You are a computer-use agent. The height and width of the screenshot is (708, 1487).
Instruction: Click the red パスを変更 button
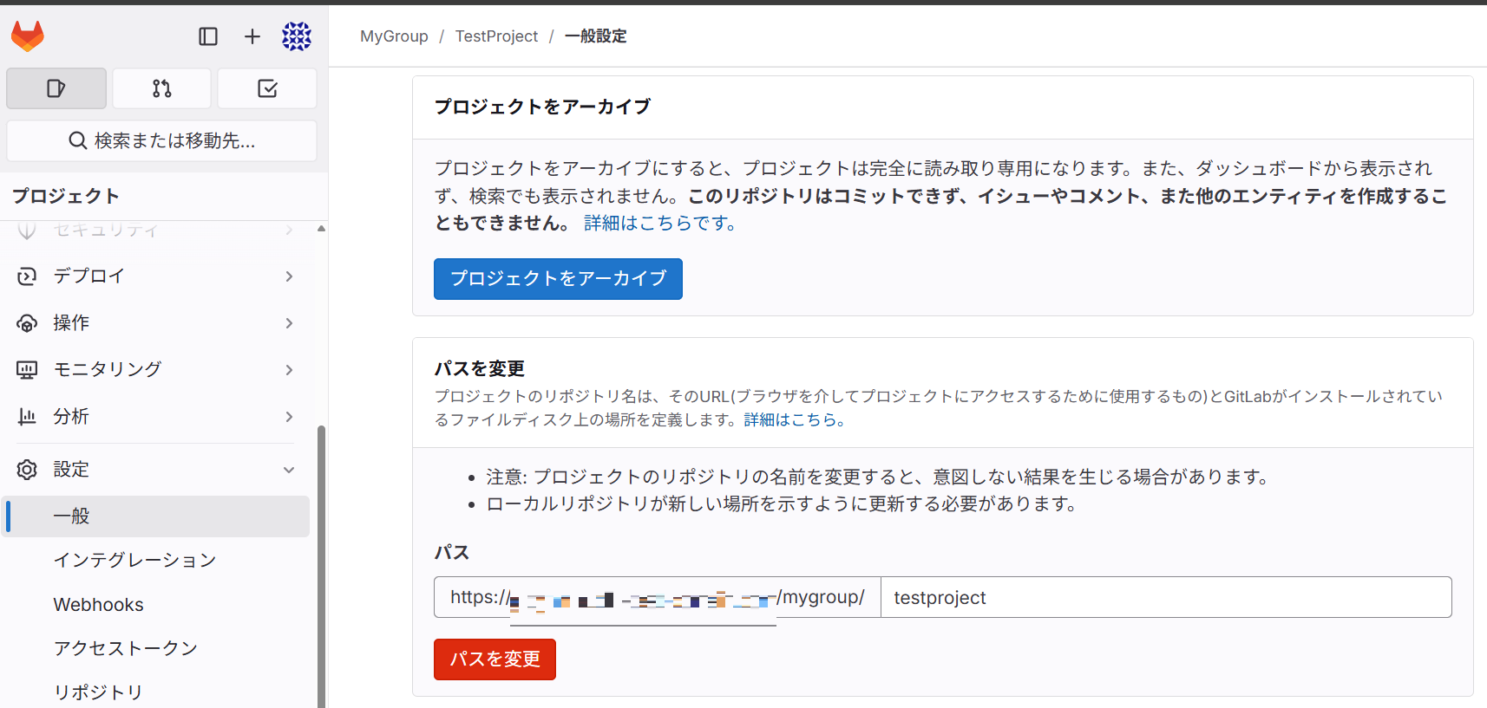(495, 659)
